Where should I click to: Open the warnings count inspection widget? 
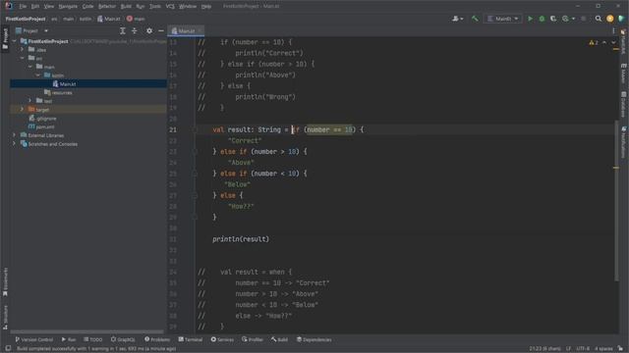click(x=594, y=42)
